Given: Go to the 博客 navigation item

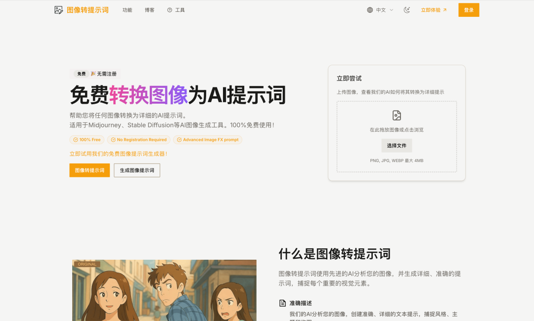Looking at the screenshot, I should (x=149, y=10).
